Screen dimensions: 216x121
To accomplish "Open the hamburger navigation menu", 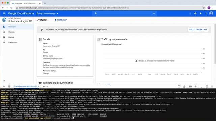I will pos(4,13).
